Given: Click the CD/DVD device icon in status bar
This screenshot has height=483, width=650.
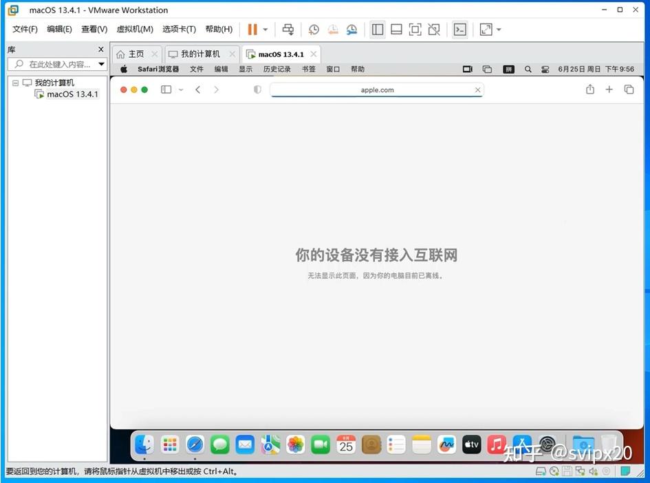Looking at the screenshot, I should tap(554, 471).
